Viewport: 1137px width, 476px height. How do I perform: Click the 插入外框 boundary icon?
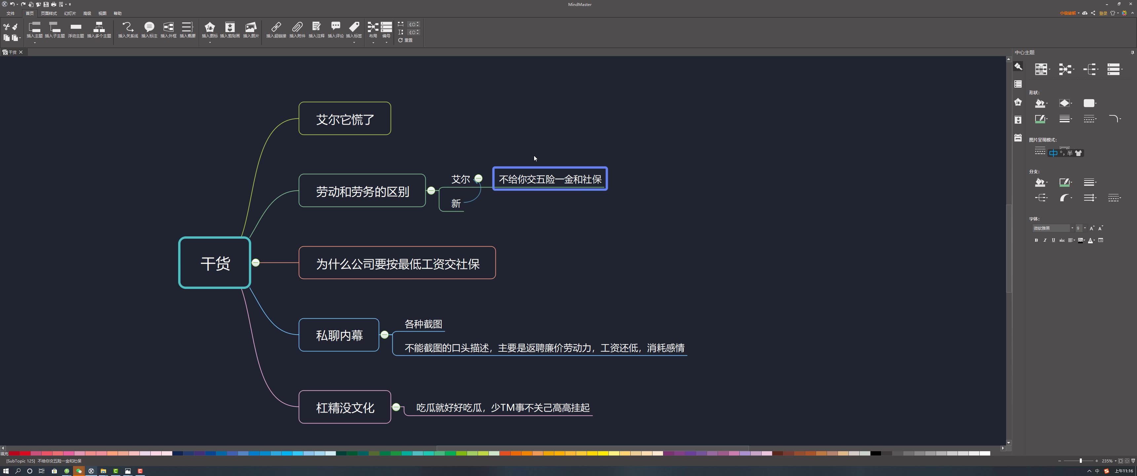pyautogui.click(x=168, y=27)
